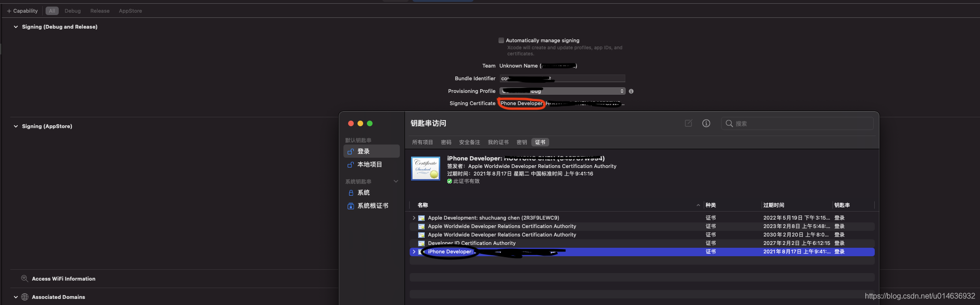Select the Developer ID Certification Authority row

(x=642, y=243)
